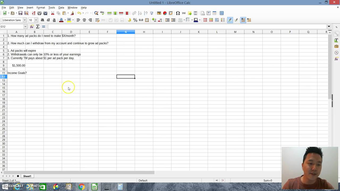Click the Print icon
Viewport: 340px width, 191px height.
pos(39,13)
